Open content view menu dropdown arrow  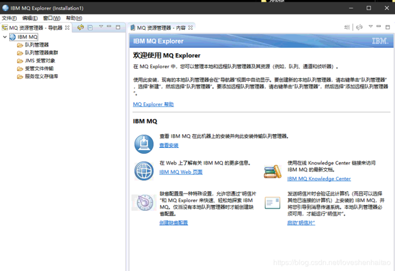click(x=371, y=26)
